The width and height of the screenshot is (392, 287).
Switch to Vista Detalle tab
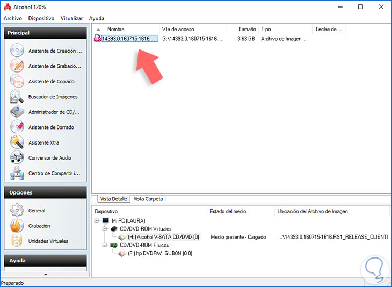click(x=113, y=199)
